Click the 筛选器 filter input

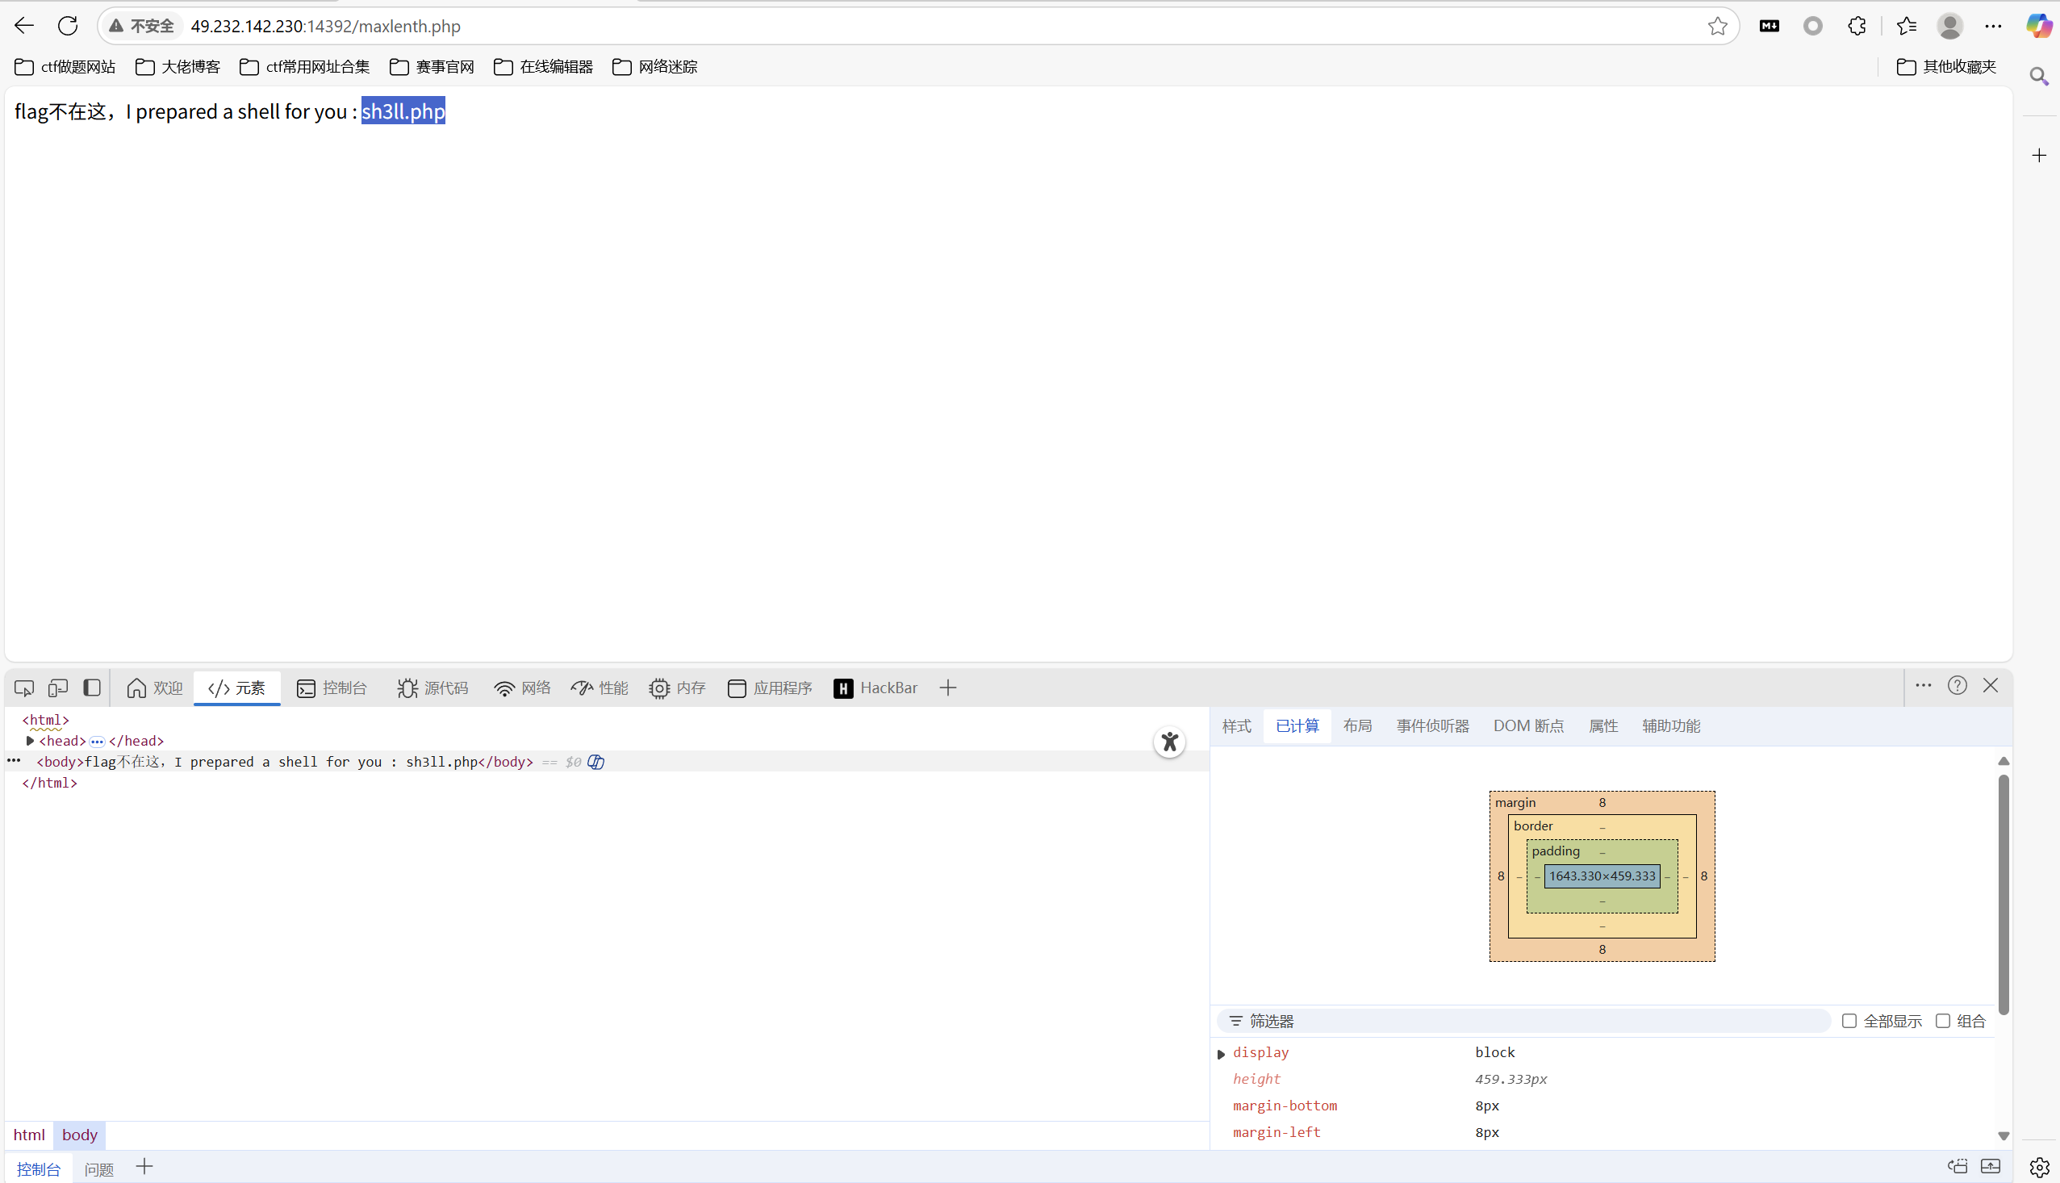1523,1022
